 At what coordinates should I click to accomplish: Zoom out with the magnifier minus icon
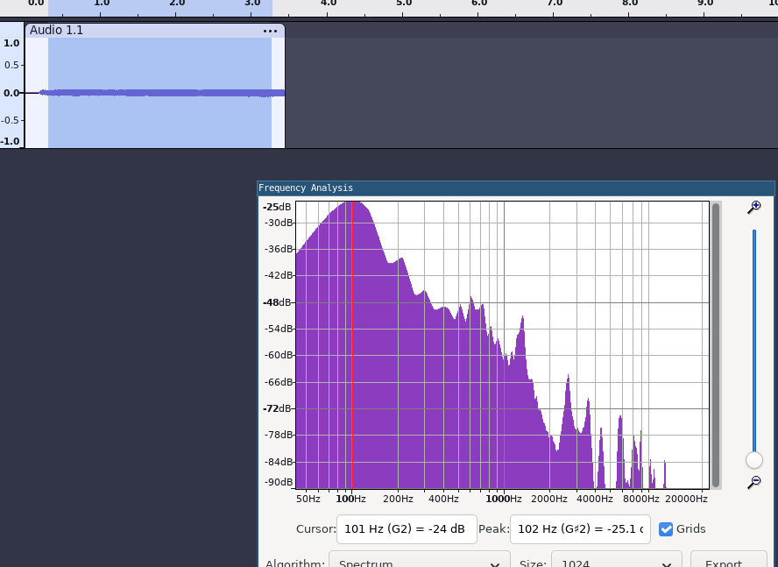[753, 482]
